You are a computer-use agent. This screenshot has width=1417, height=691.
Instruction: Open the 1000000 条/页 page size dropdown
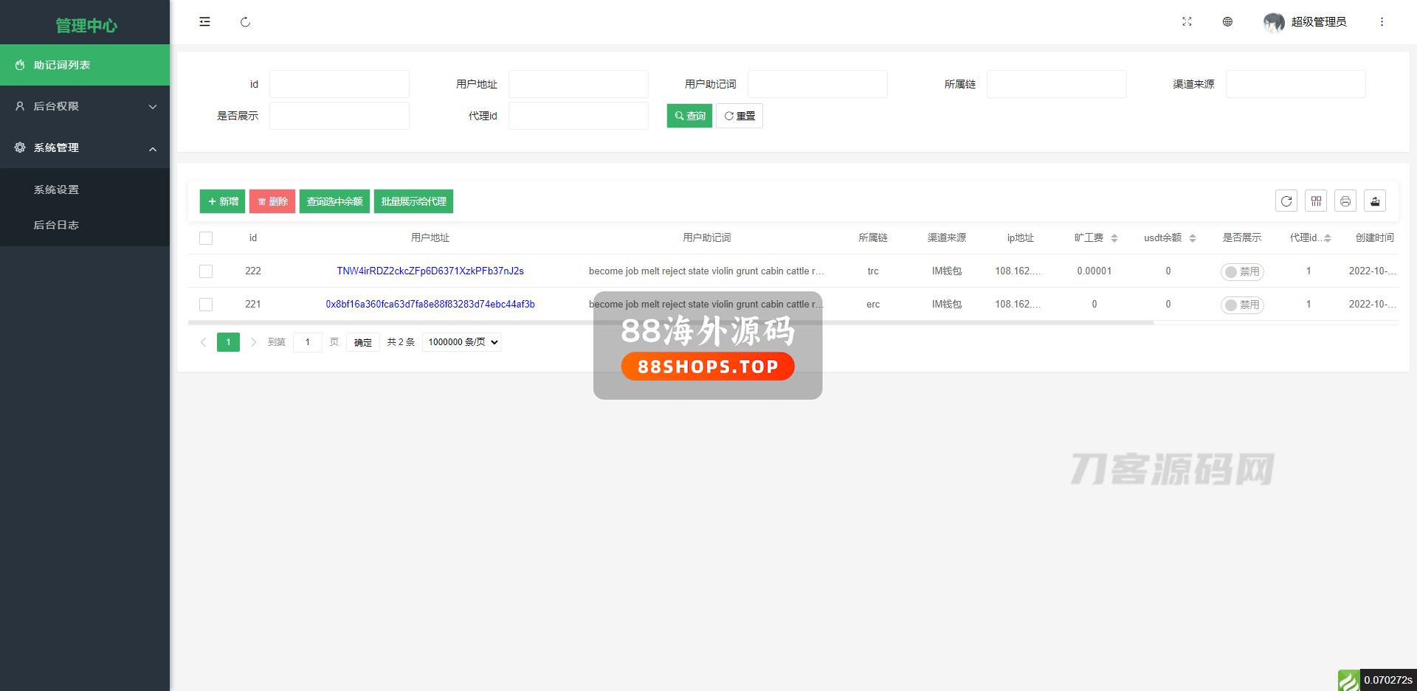pos(462,342)
